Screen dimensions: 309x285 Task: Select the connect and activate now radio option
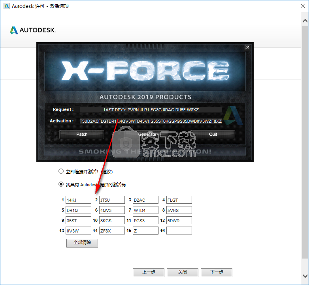(x=61, y=171)
